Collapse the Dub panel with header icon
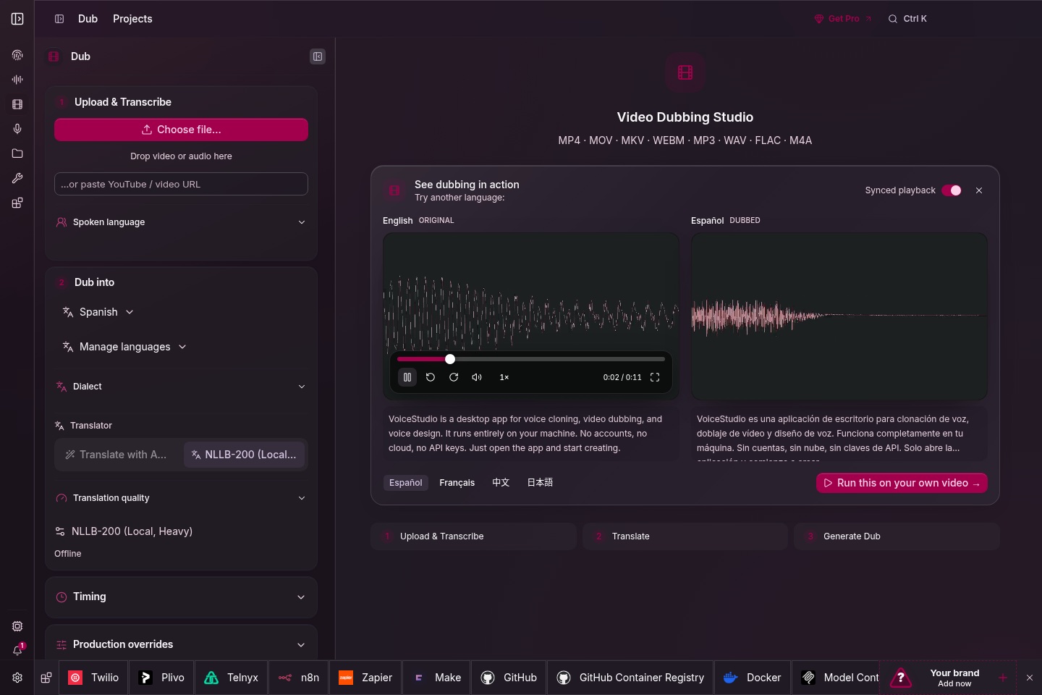 [318, 56]
